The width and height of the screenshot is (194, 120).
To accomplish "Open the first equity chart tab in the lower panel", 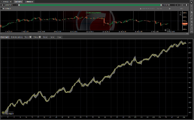I will click(5, 37).
